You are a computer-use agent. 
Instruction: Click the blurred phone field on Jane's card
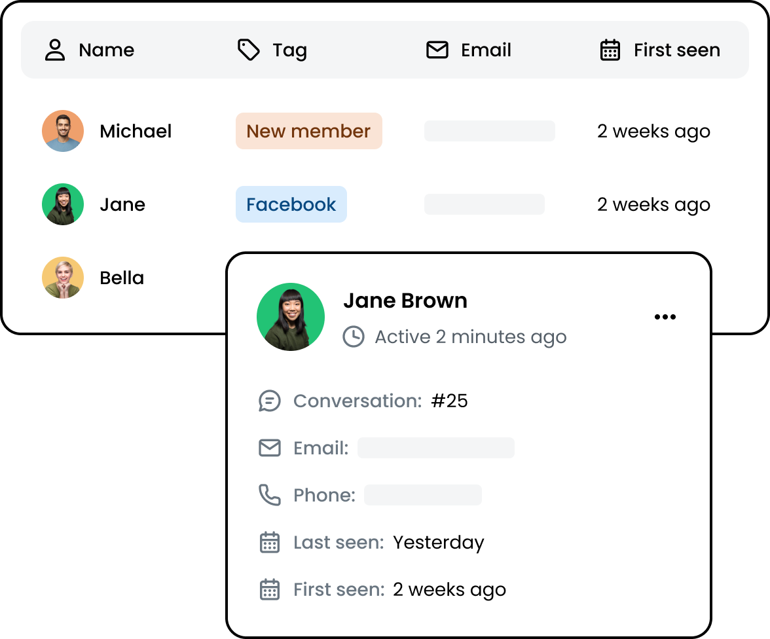tap(422, 495)
